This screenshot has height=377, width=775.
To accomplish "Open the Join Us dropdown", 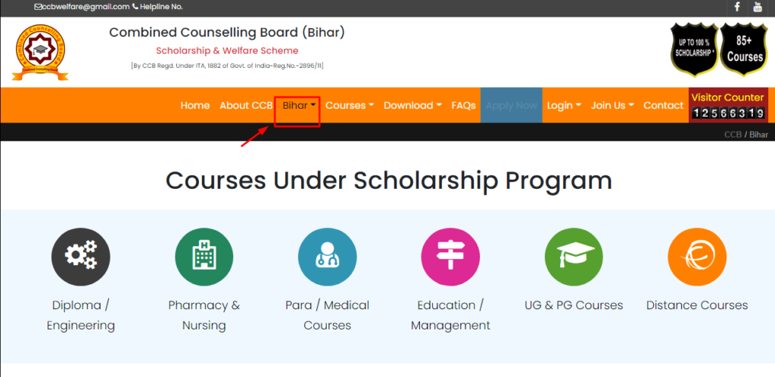I will tap(612, 106).
